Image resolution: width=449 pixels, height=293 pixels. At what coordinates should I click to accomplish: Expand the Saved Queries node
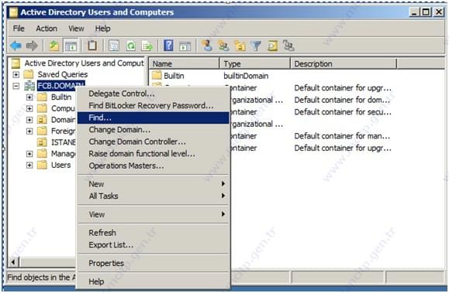pyautogui.click(x=16, y=74)
